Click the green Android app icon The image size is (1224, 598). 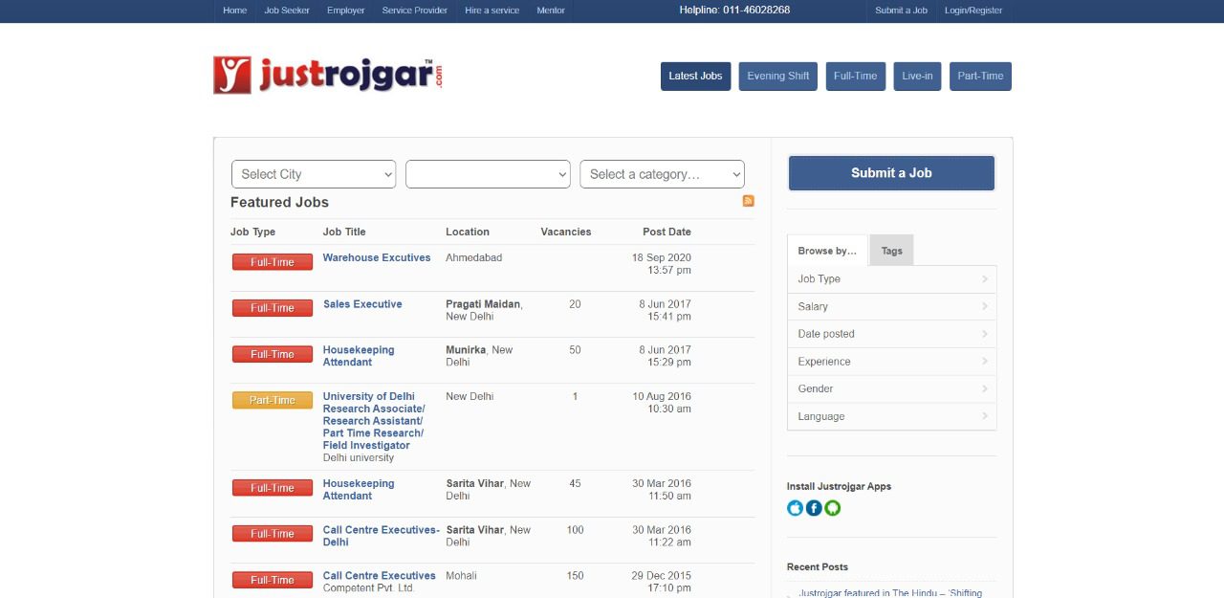pyautogui.click(x=833, y=508)
